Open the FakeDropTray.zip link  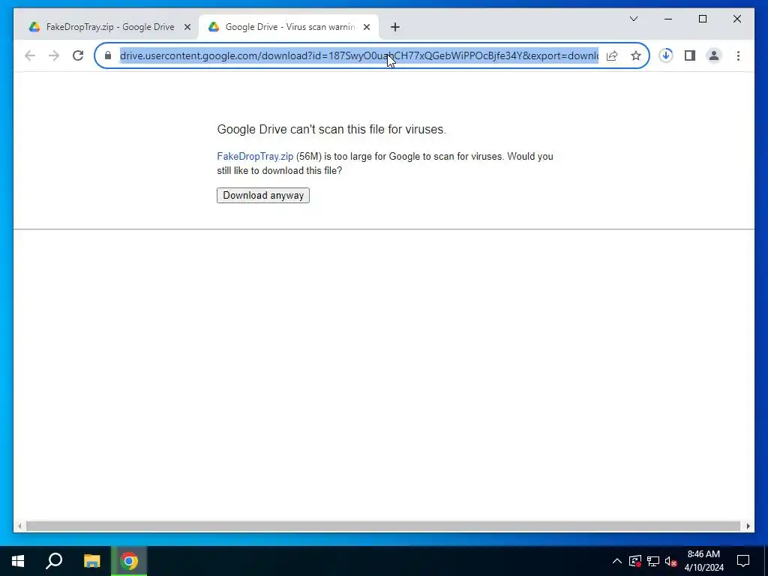tap(255, 156)
